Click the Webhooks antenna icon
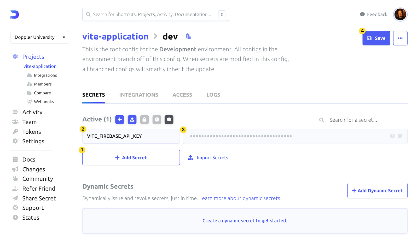418x235 pixels. pyautogui.click(x=29, y=102)
